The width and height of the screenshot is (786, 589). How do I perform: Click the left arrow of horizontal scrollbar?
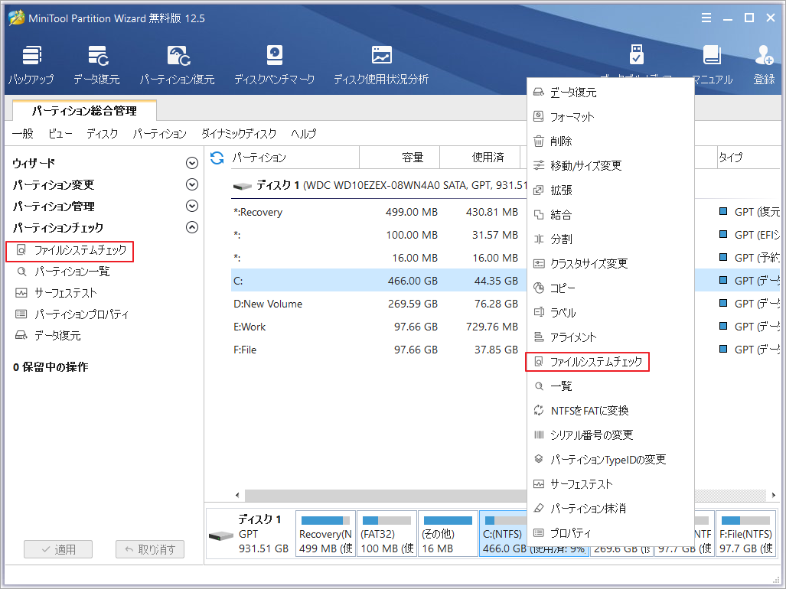point(237,496)
